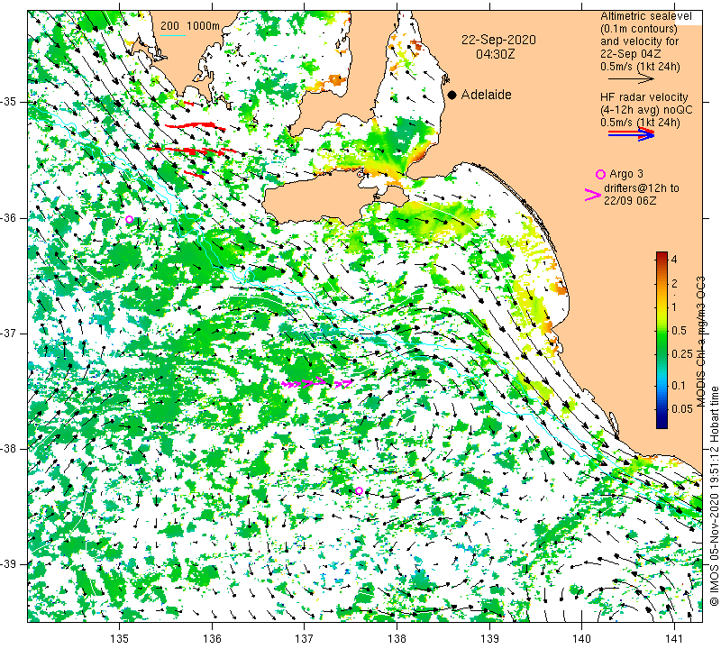Image resolution: width=721 pixels, height=649 pixels.
Task: Click the colorbar value label 2
Action: click(x=674, y=283)
